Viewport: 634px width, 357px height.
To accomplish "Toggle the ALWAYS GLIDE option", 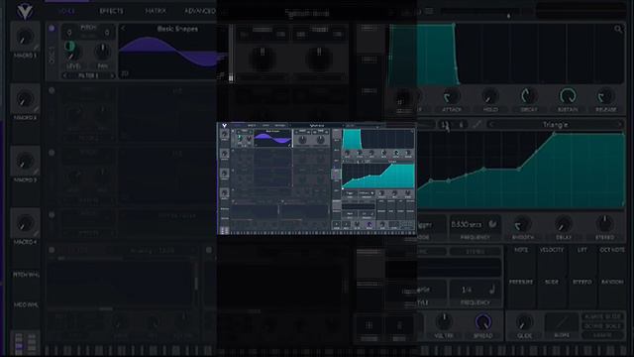I will pos(602,317).
